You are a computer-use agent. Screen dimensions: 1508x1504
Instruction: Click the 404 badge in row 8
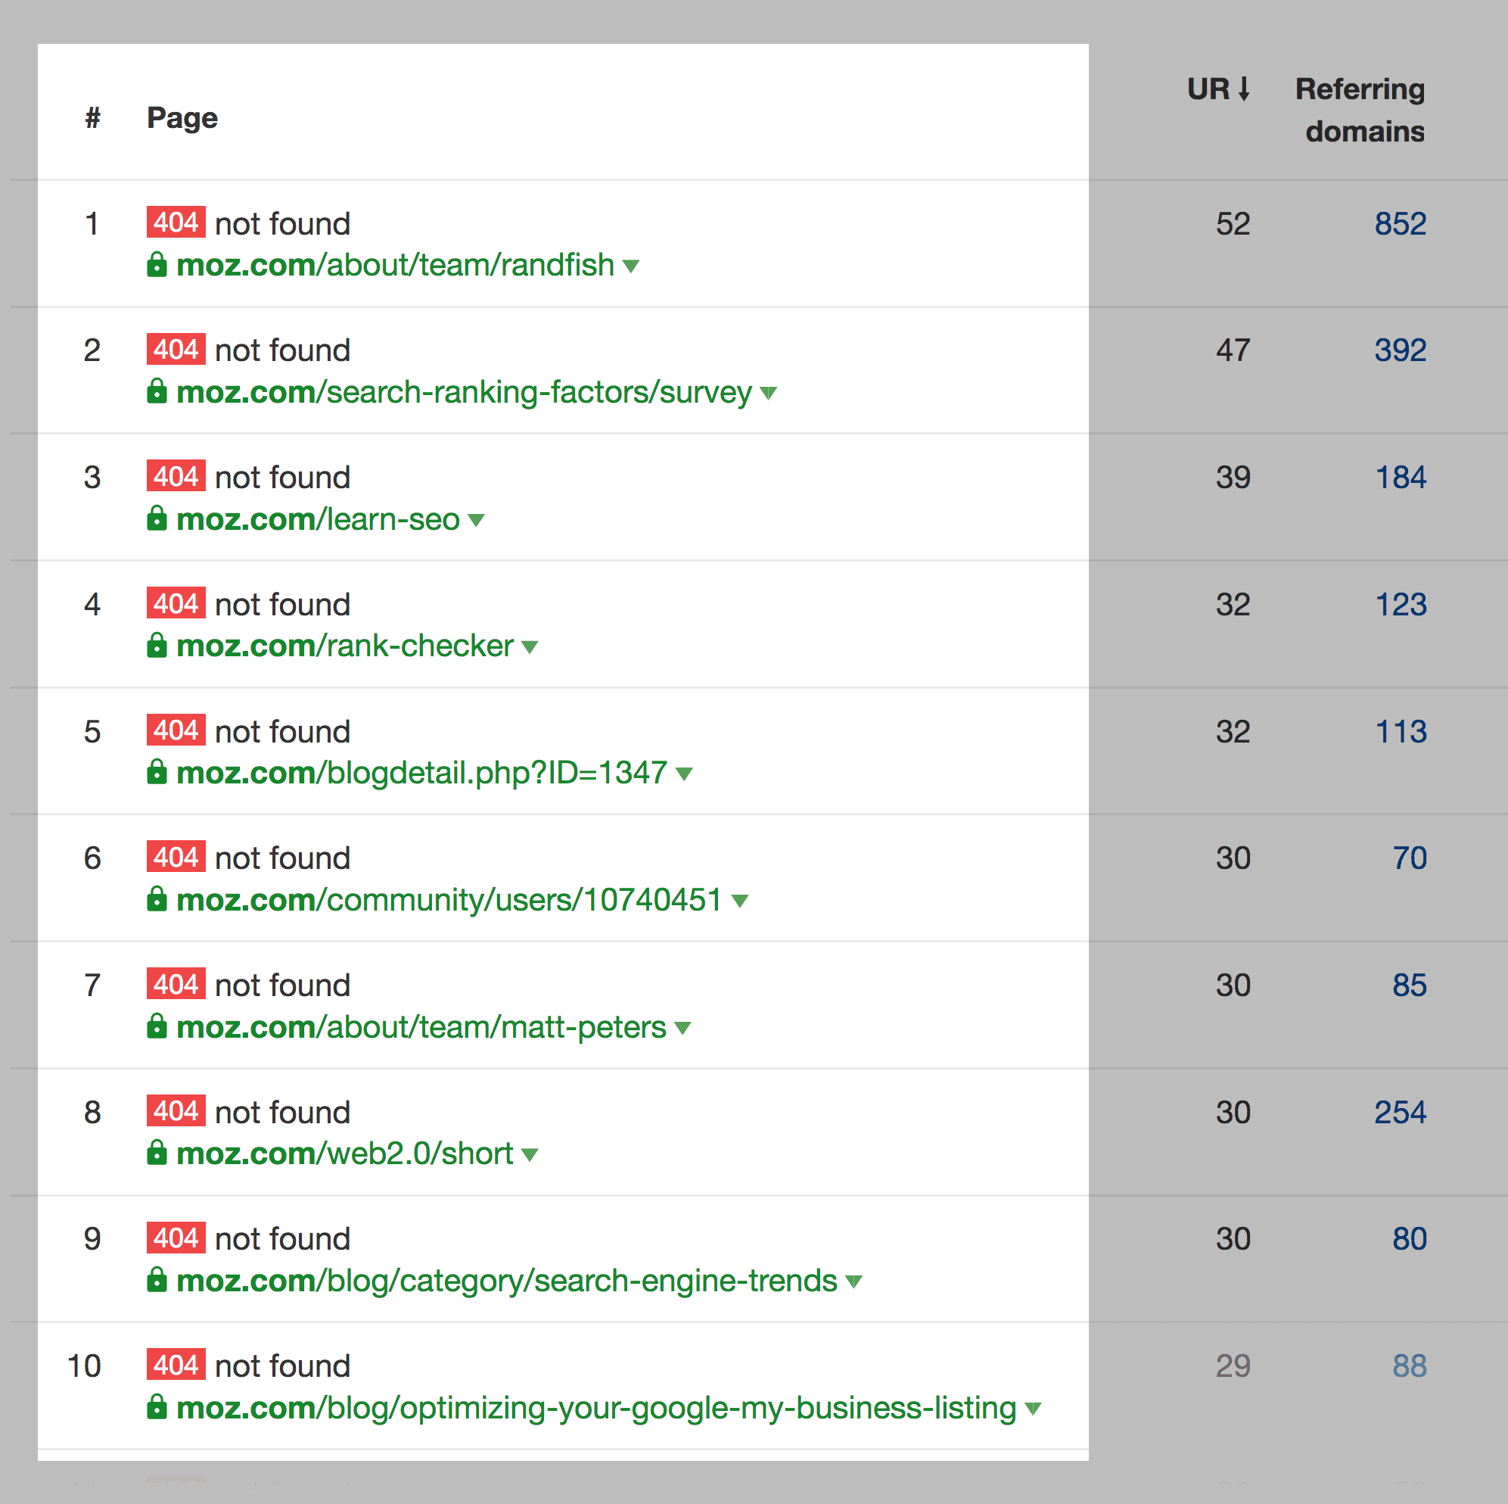coord(176,1111)
